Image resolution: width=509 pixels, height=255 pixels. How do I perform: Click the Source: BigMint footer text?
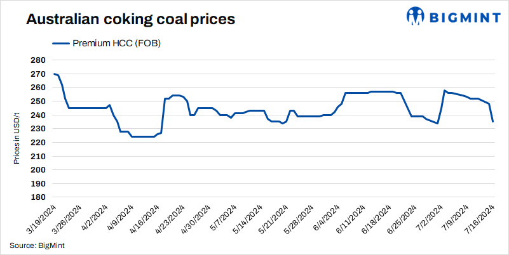(x=37, y=245)
